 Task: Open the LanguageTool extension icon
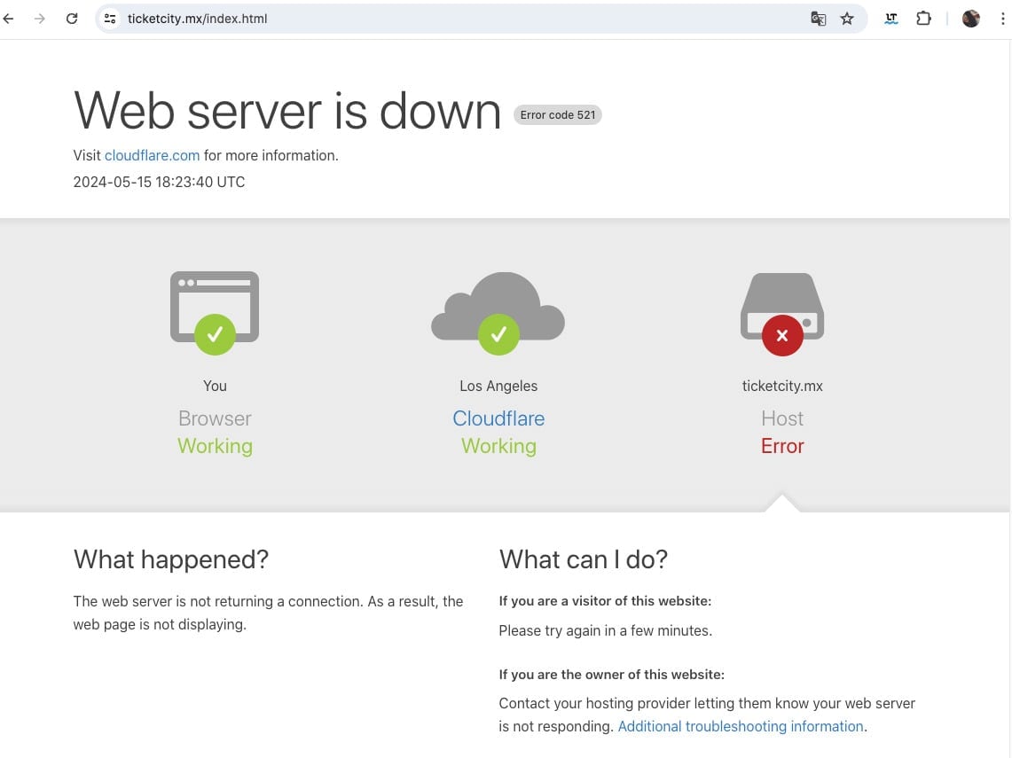click(891, 19)
